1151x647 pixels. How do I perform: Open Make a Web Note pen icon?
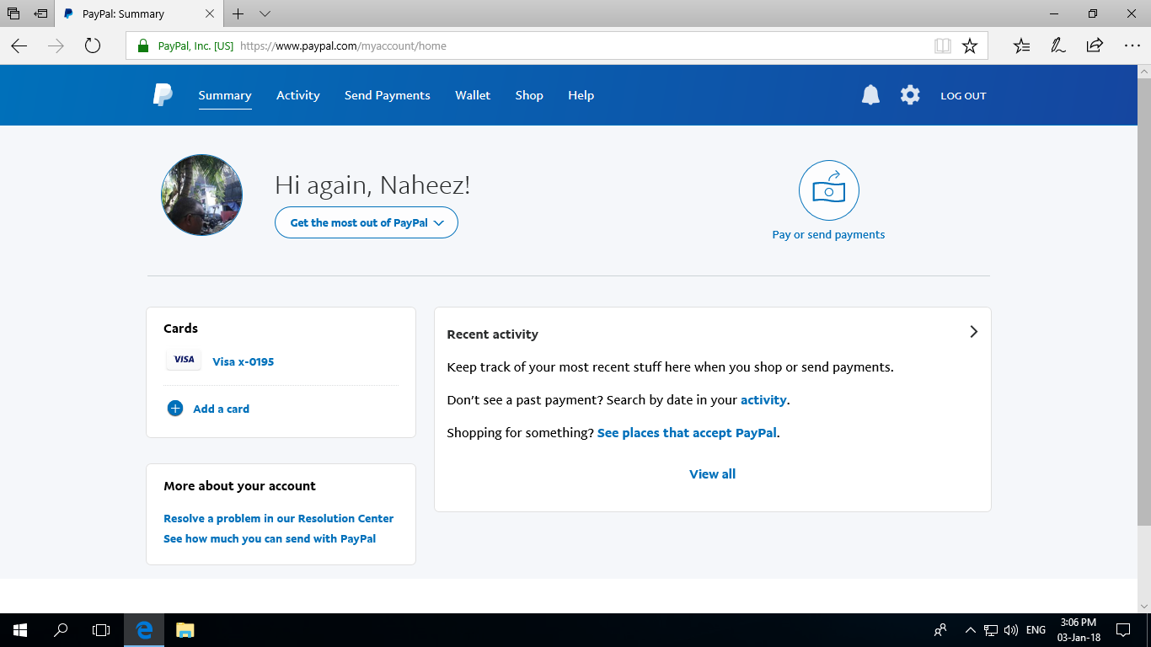(1058, 45)
